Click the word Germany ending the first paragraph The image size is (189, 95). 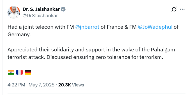[x=19, y=35]
